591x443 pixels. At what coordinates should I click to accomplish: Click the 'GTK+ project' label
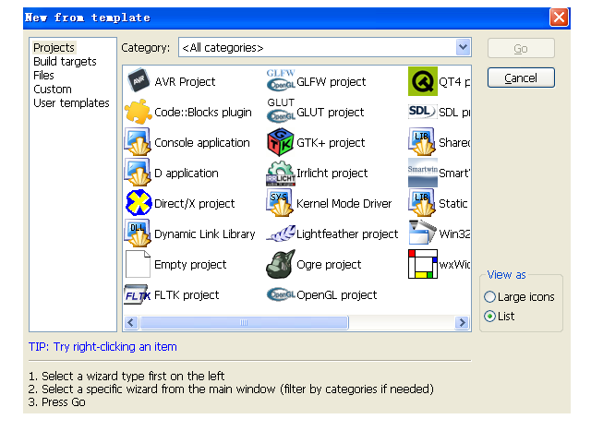(331, 142)
